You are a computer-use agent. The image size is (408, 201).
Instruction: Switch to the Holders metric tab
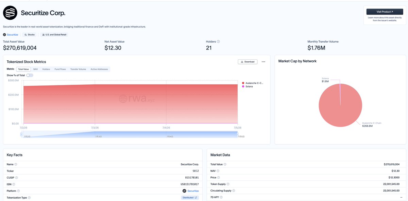(46, 69)
